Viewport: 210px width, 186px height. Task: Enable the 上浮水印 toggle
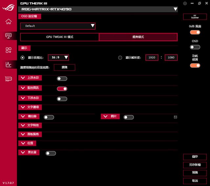click(x=62, y=79)
